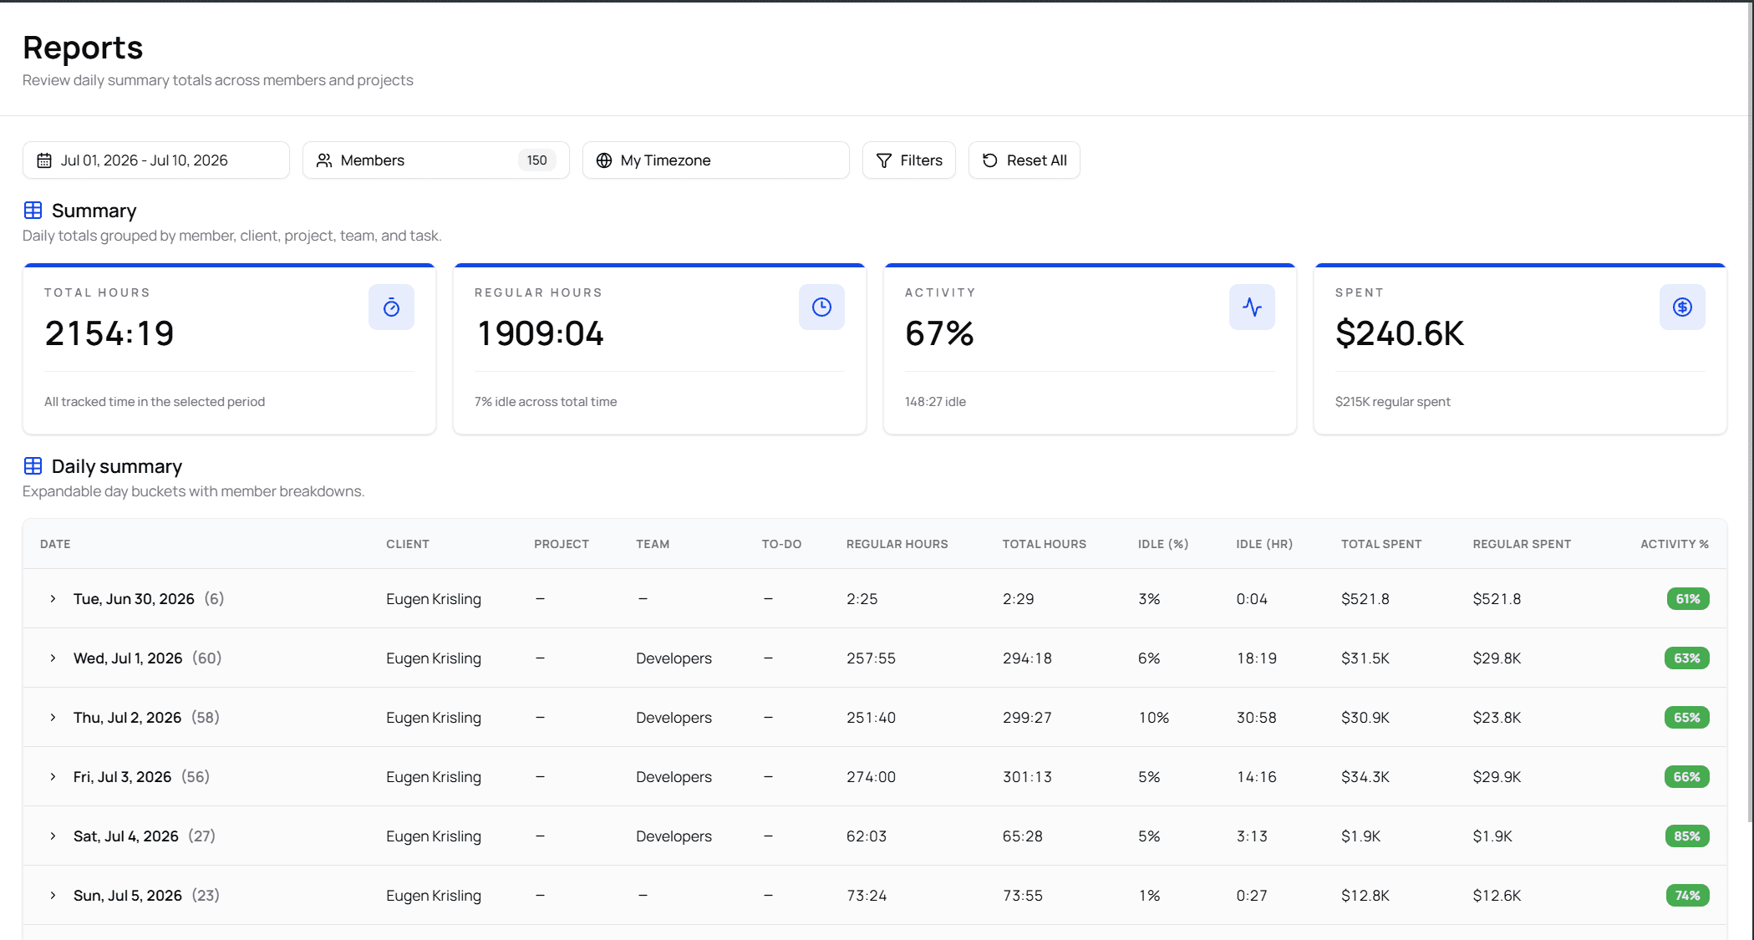Click the Client column header
This screenshot has width=1754, height=940.
[408, 544]
